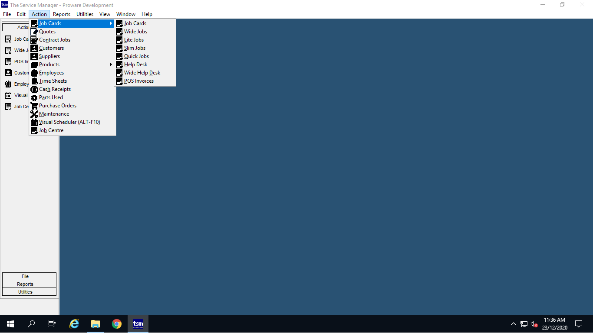Click the File button in sidebar bottom
Screen dimensions: 593x333
pyautogui.click(x=29, y=276)
